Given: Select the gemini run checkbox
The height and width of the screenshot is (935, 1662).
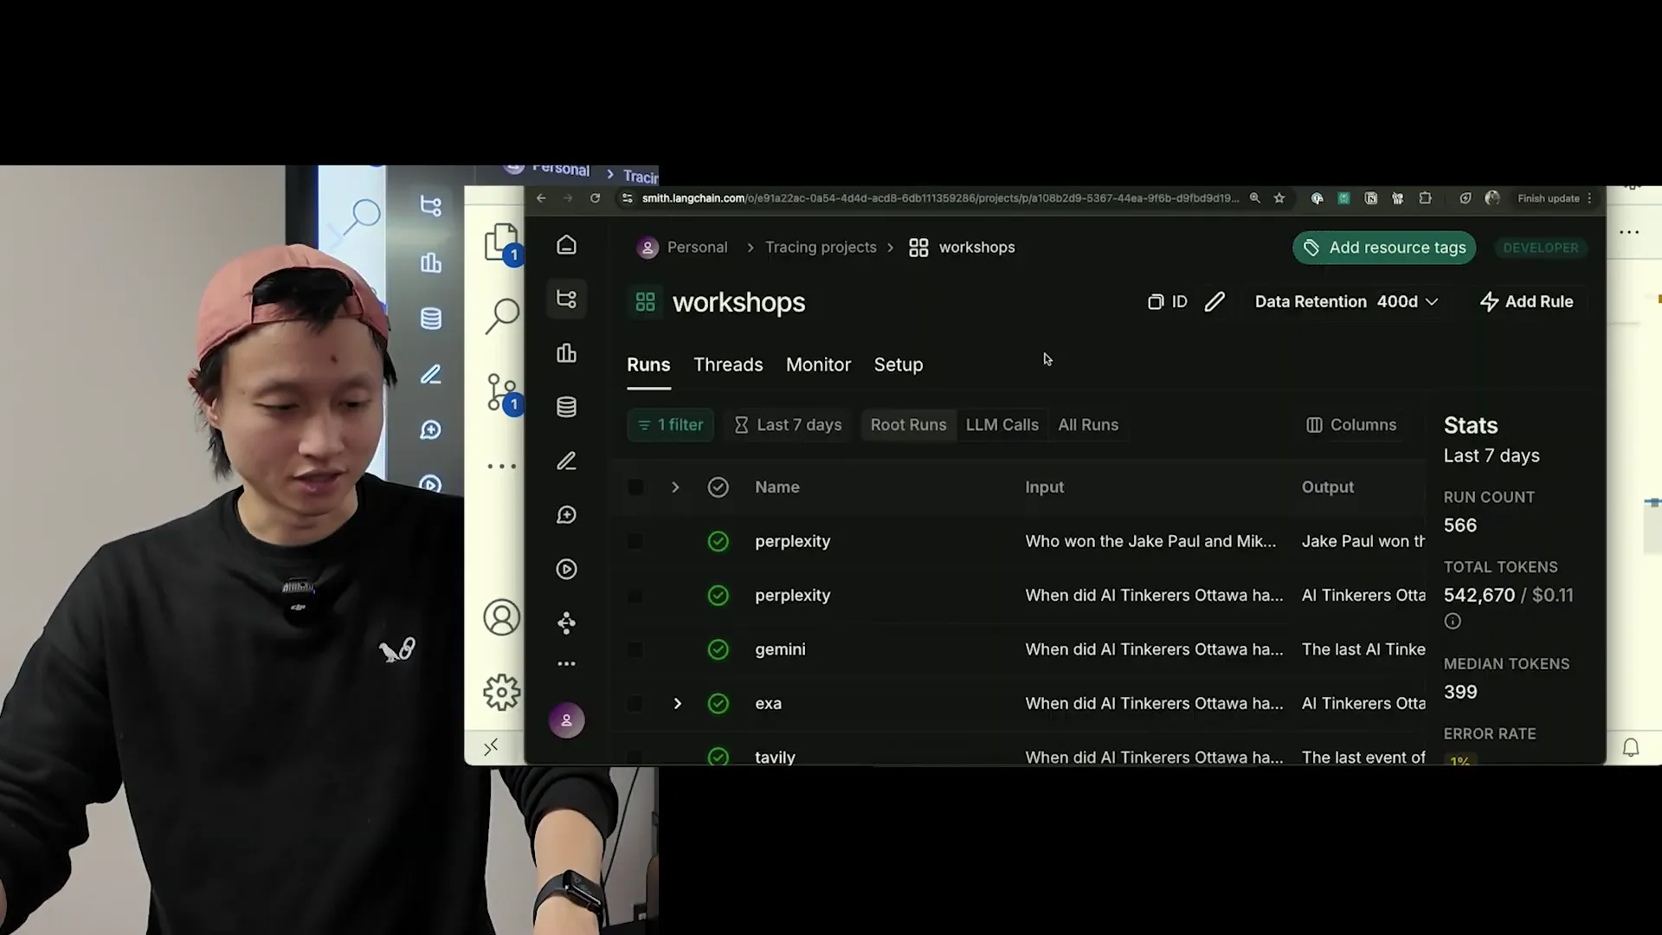Looking at the screenshot, I should pos(635,650).
